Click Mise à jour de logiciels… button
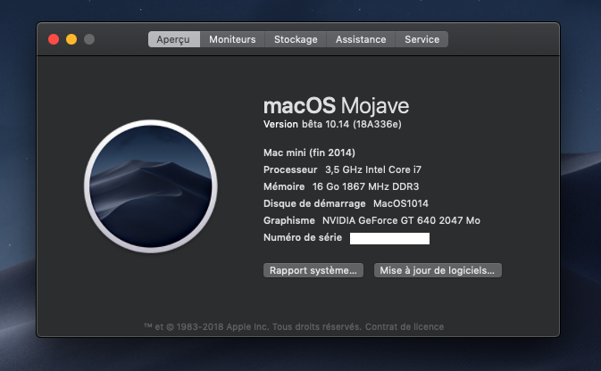 (x=438, y=270)
